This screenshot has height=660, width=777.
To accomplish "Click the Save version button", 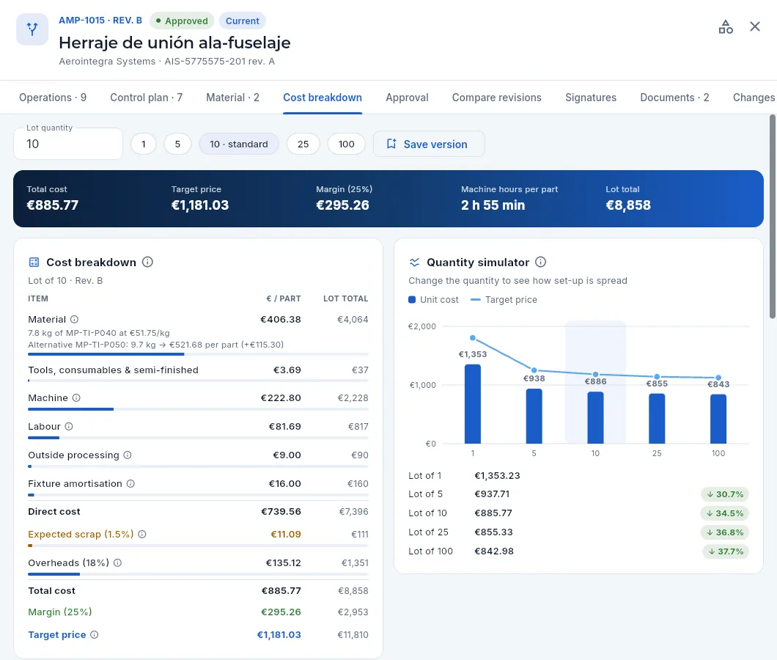I will (x=429, y=144).
